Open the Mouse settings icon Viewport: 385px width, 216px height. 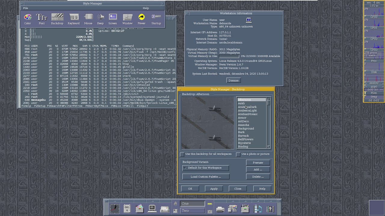tap(88, 19)
